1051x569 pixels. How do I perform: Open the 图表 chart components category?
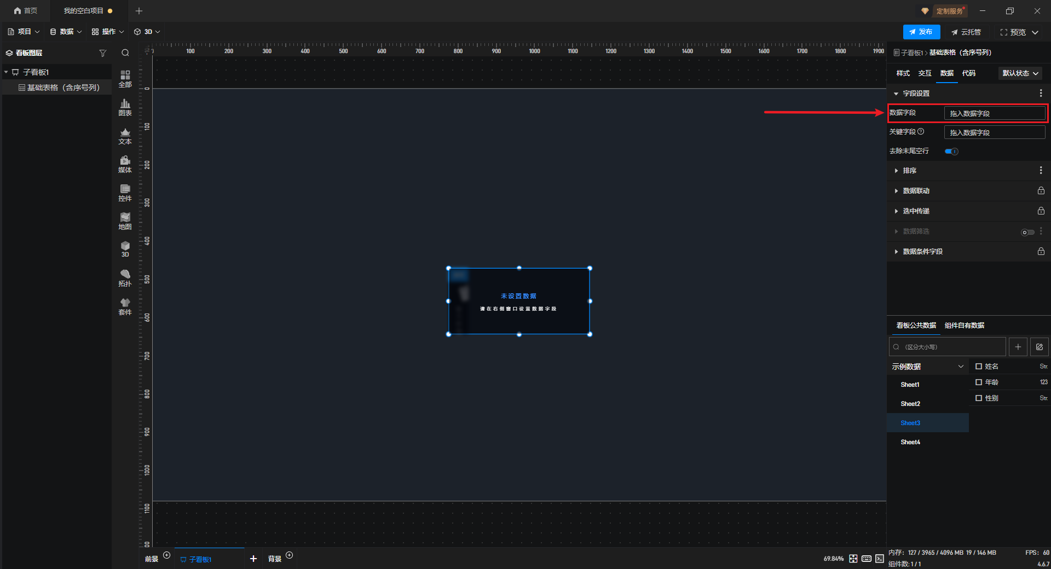[125, 107]
